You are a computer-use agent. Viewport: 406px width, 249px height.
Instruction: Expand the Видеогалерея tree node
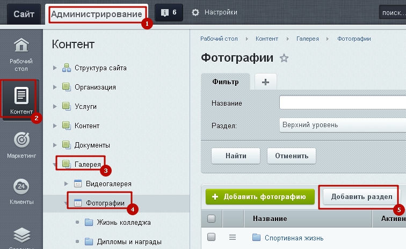pyautogui.click(x=67, y=184)
